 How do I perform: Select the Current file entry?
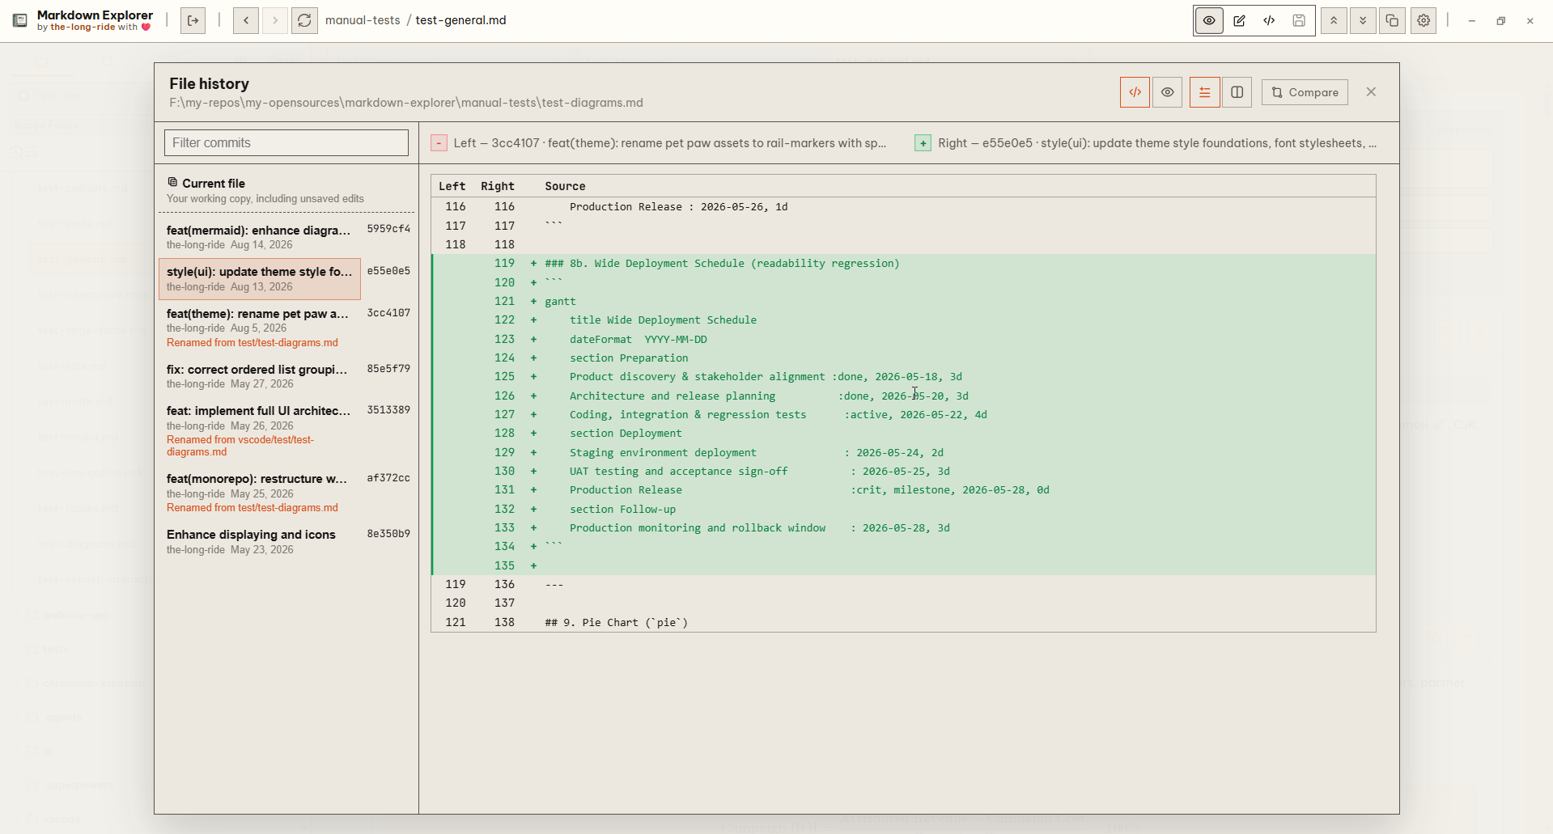point(286,190)
